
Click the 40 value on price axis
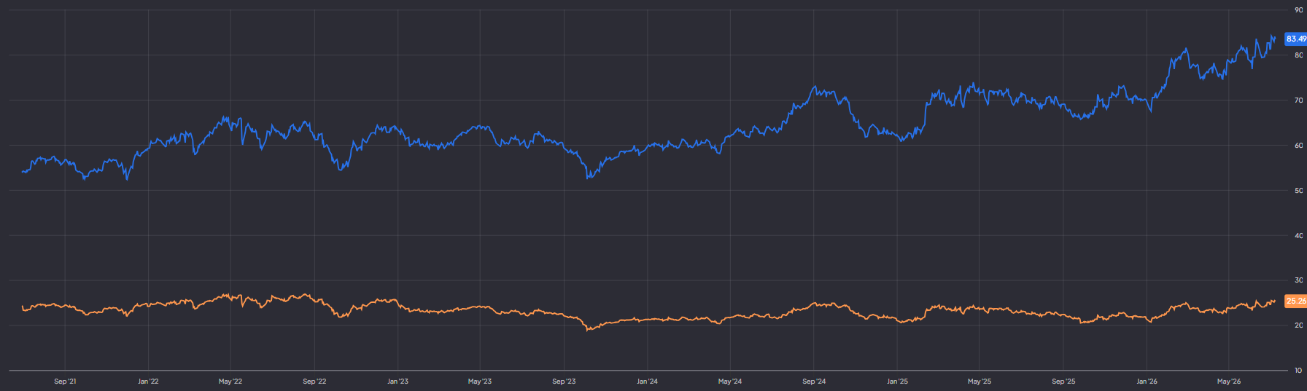[x=1298, y=236]
